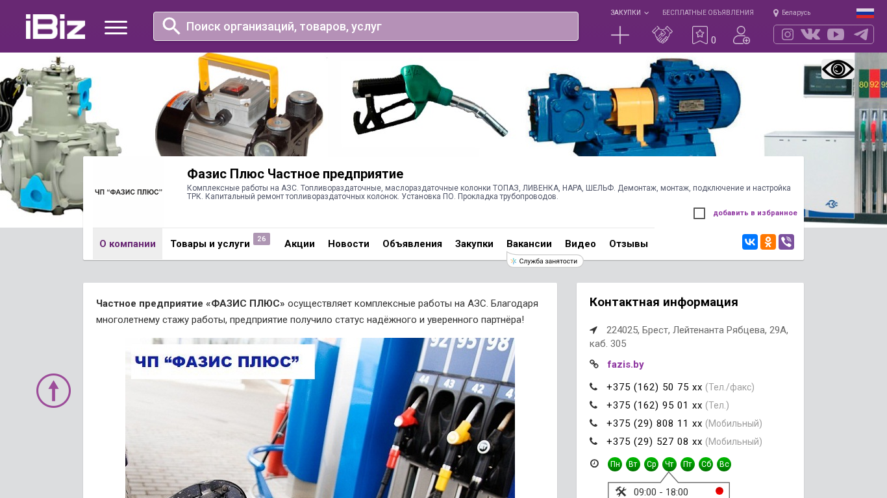Select Sunday (Вс) schedule day
Image resolution: width=887 pixels, height=498 pixels.
[x=724, y=464]
